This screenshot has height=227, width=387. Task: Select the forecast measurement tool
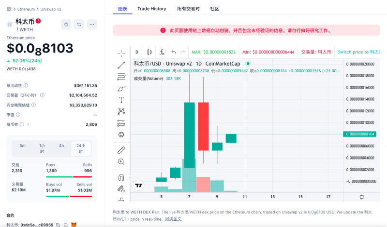click(121, 123)
